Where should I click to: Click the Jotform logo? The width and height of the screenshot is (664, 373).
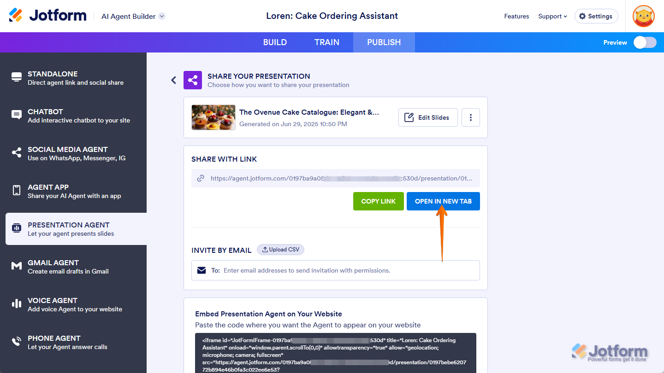click(x=48, y=16)
